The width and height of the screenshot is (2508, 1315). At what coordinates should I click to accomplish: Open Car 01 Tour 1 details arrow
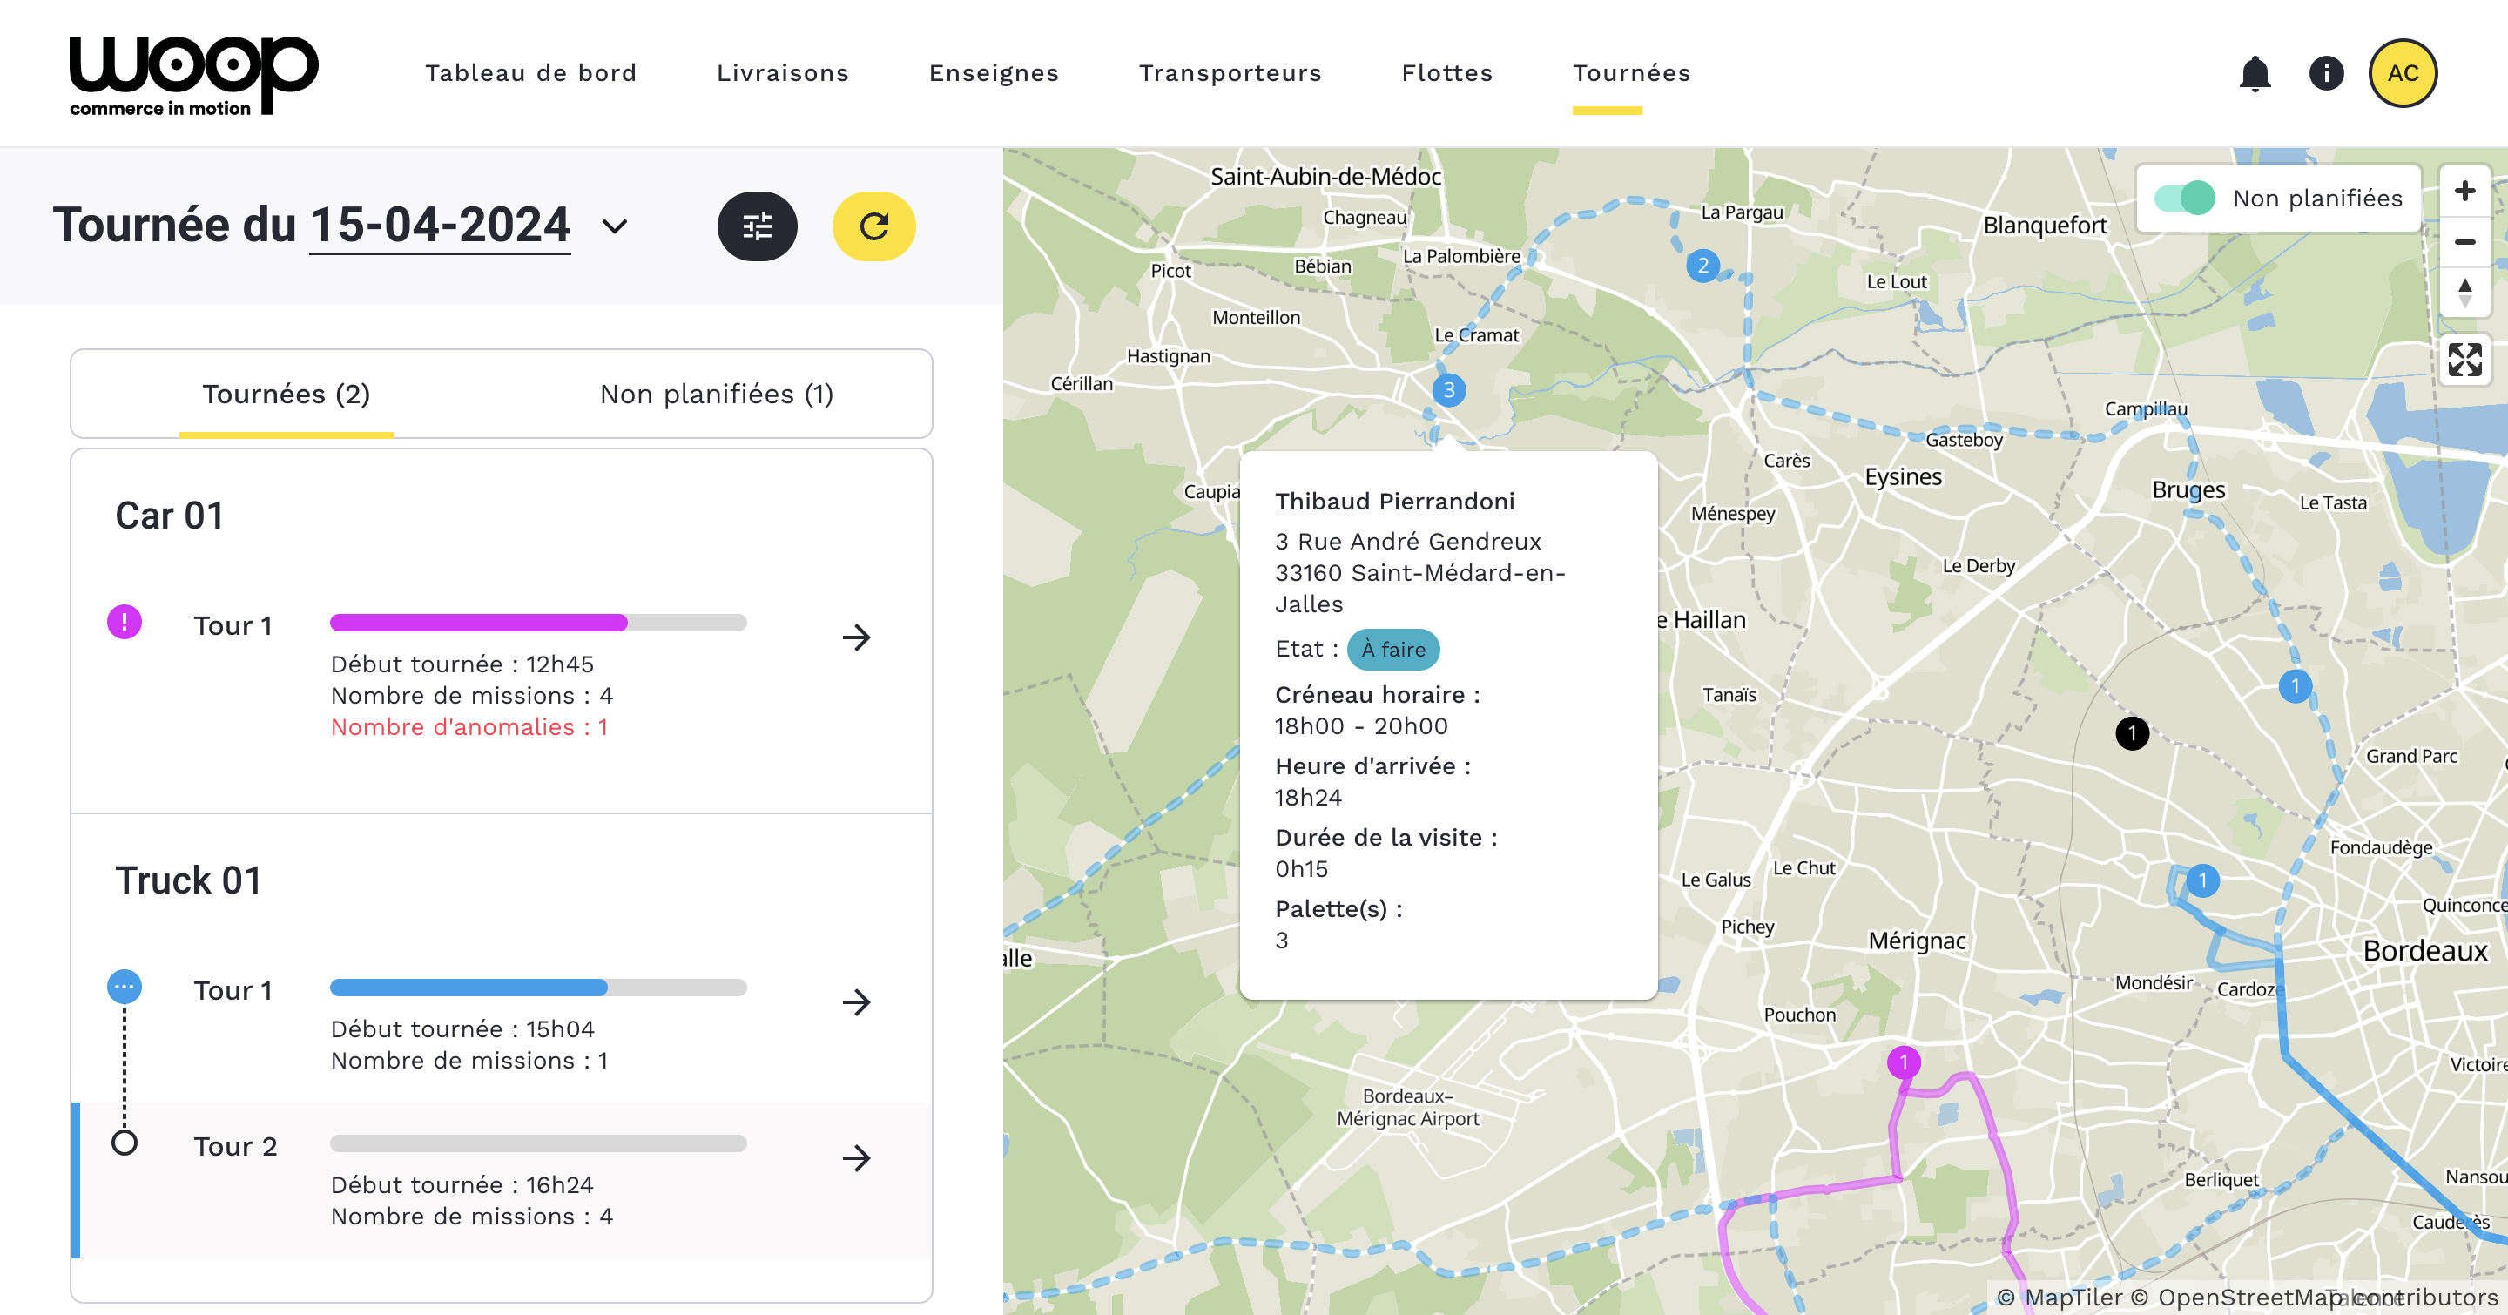pyautogui.click(x=856, y=637)
